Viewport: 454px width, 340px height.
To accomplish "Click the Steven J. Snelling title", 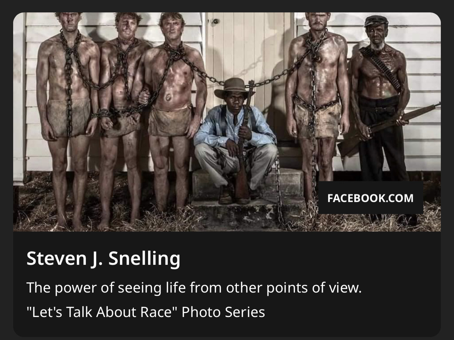I will [103, 258].
